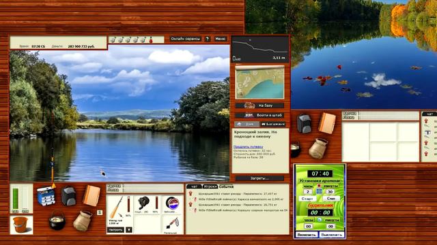
Task: Select the black fishing reel slot
Action: pyautogui.click(x=147, y=205)
